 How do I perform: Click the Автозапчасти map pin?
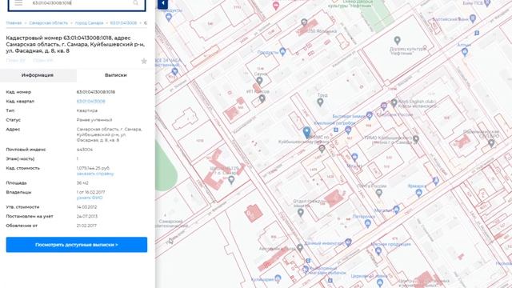click(x=300, y=248)
